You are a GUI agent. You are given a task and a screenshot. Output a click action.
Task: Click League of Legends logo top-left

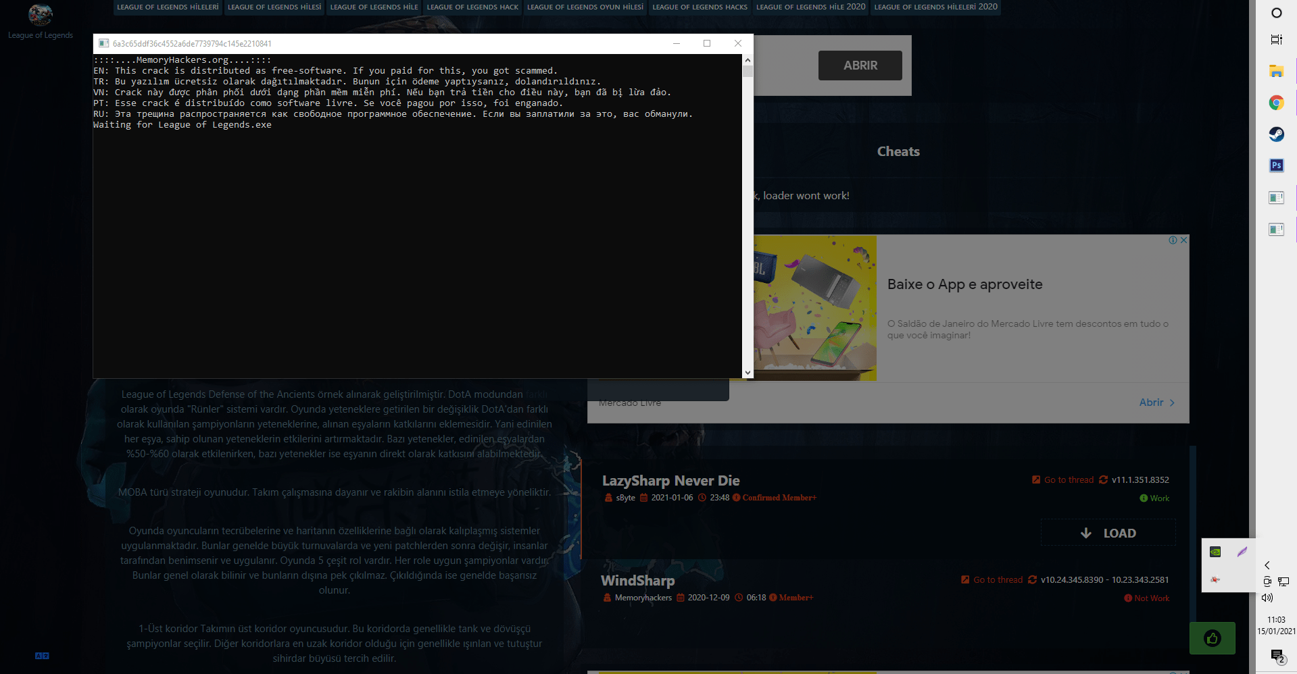(x=41, y=15)
